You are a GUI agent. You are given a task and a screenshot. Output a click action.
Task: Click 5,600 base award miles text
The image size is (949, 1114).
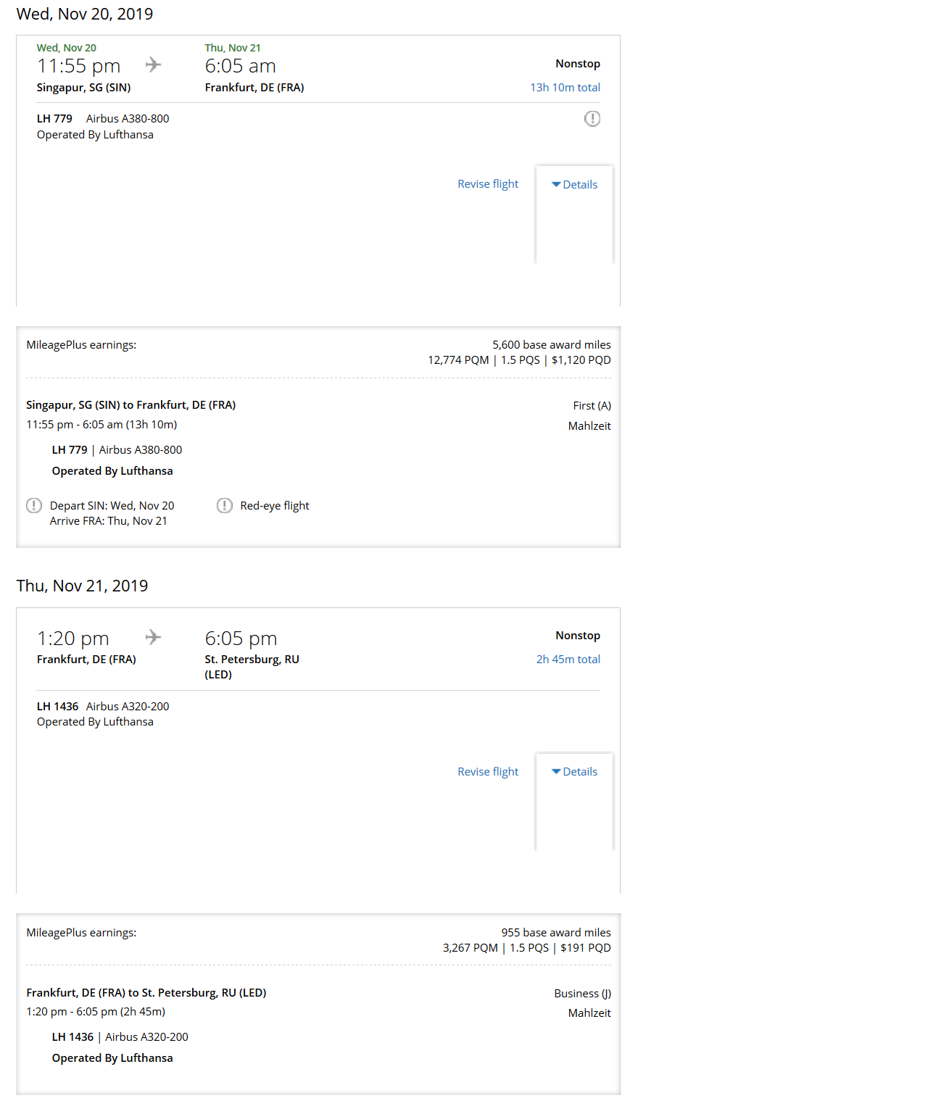(551, 345)
